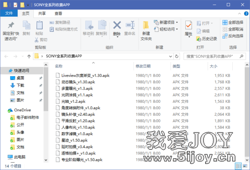Image resolution: width=250 pixels, height=170 pixels.
Task: Open 桌面 (Desktop) in the navigation pane
Action: tap(20, 78)
